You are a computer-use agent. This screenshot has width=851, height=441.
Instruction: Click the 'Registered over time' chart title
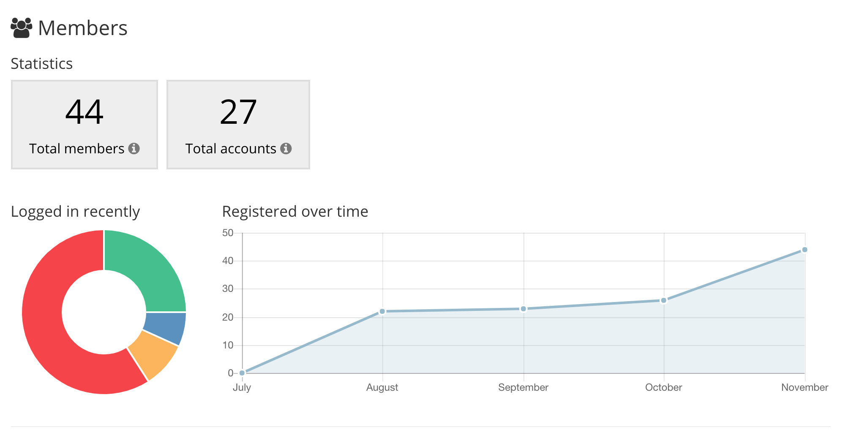coord(295,211)
